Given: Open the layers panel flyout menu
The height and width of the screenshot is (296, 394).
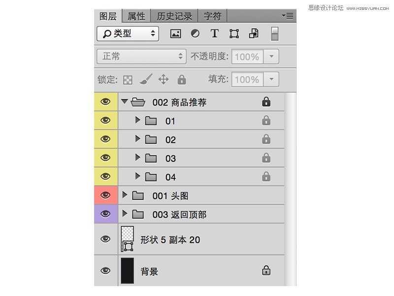Looking at the screenshot, I should tap(288, 16).
